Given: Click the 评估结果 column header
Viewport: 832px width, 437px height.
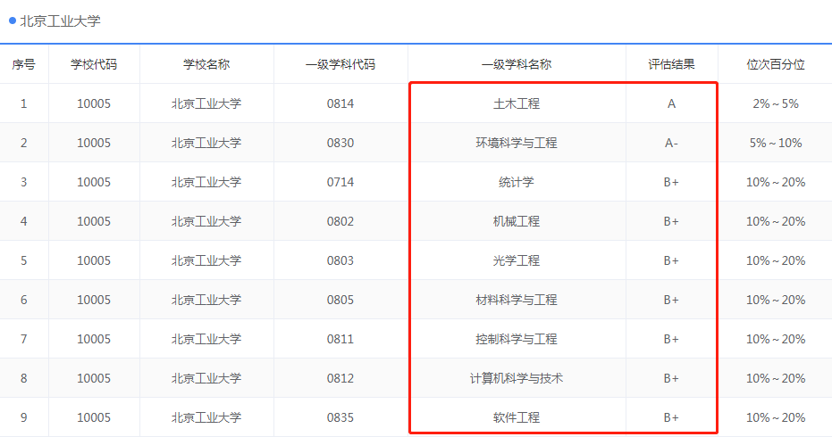Looking at the screenshot, I should coord(671,64).
